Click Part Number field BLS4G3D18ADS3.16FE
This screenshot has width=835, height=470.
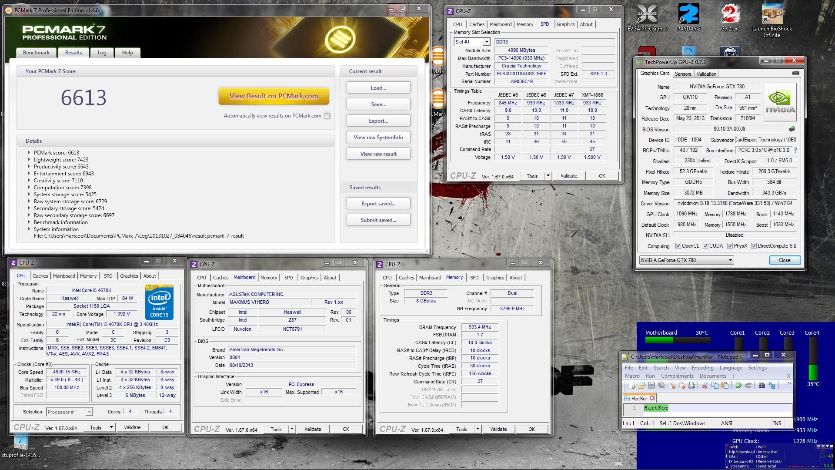point(521,74)
